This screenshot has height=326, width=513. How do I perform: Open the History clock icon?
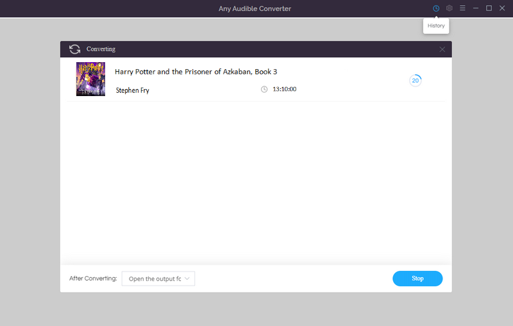click(436, 8)
